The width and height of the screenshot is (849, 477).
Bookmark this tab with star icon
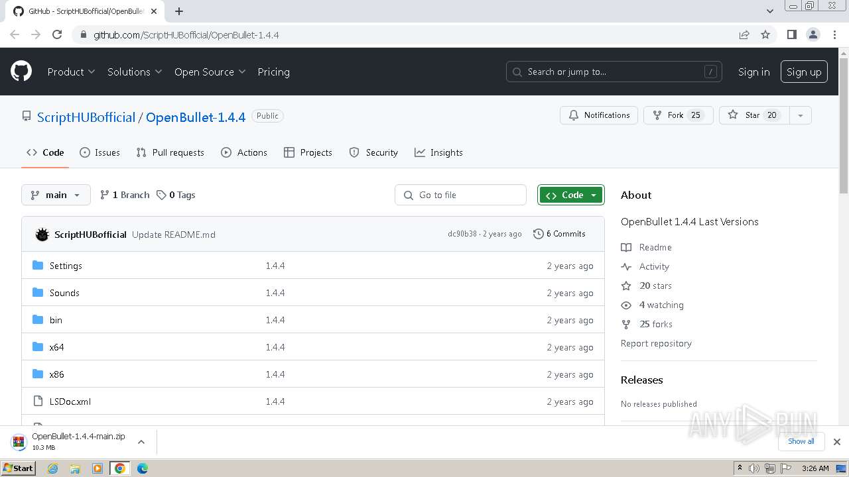pos(765,34)
